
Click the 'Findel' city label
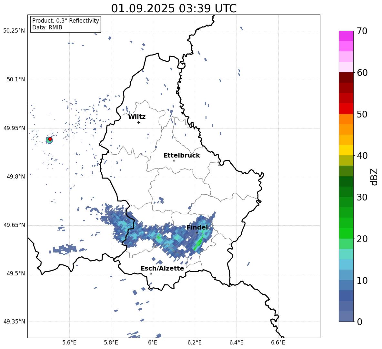pos(197,227)
